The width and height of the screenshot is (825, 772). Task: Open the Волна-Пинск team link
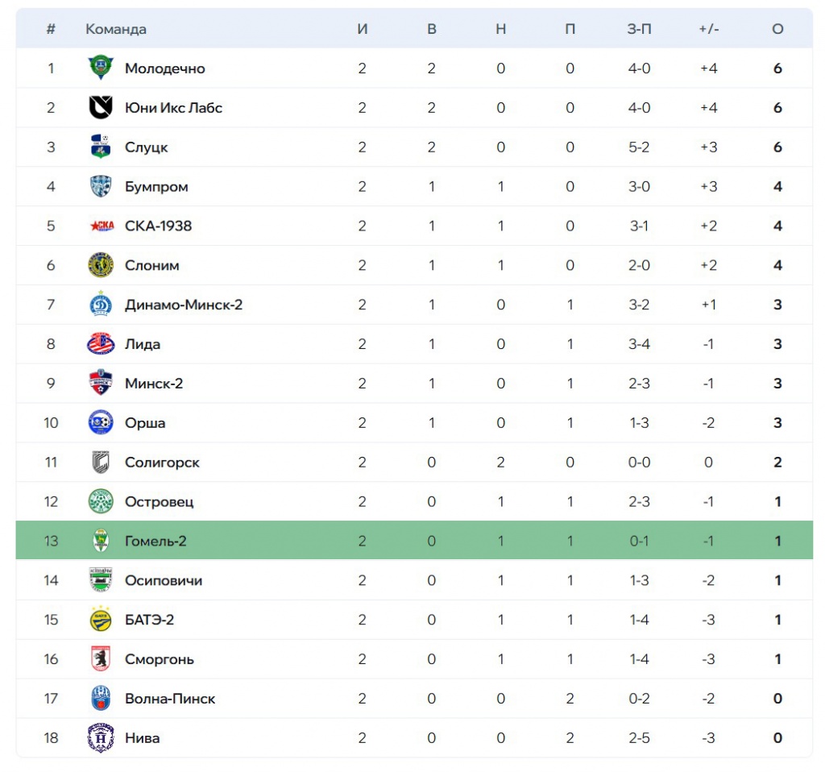(x=170, y=699)
